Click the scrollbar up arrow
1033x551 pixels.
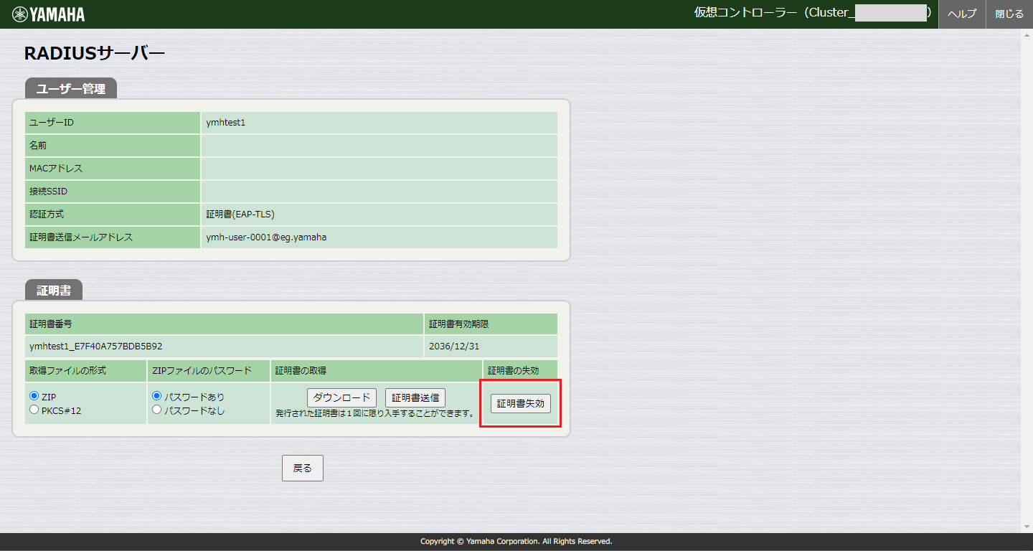click(1027, 35)
